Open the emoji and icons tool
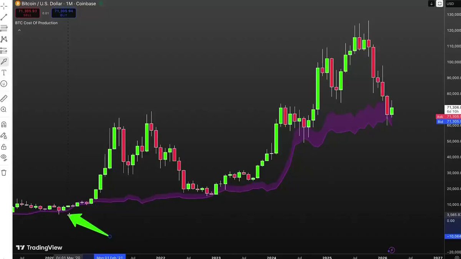This screenshot has width=461, height=259. tap(4, 84)
